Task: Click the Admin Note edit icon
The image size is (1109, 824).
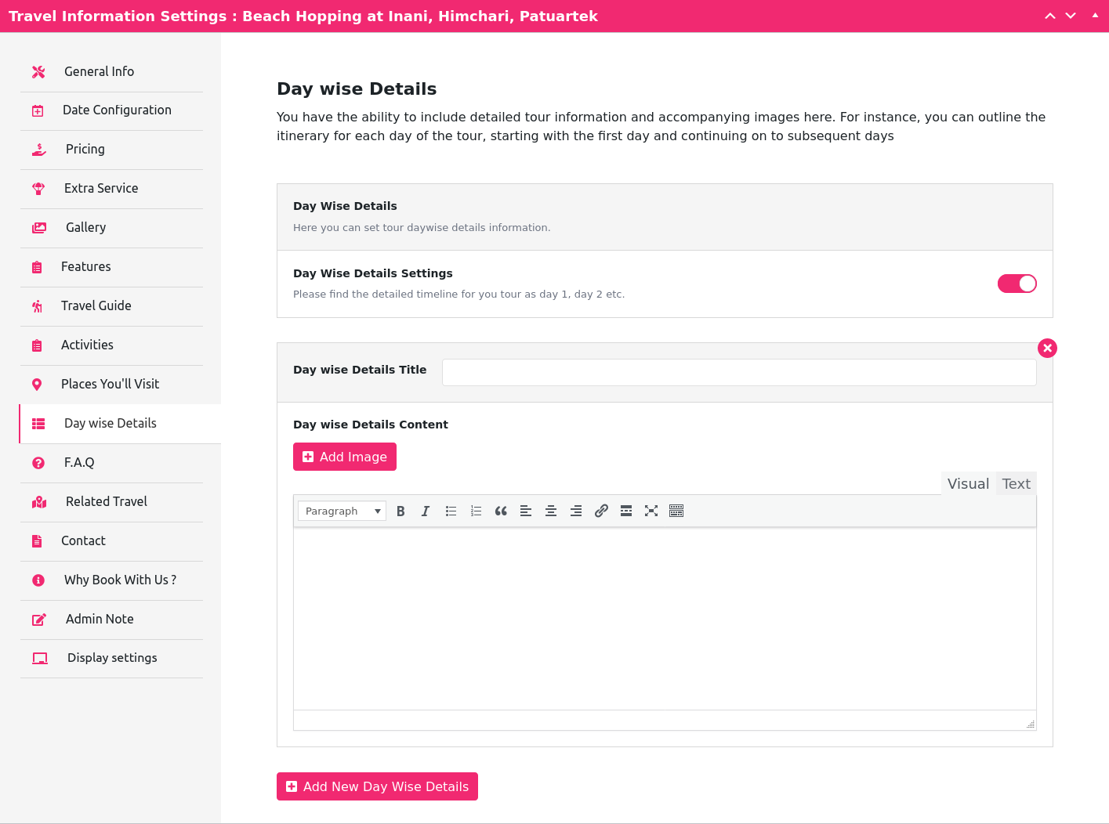Action: click(39, 620)
